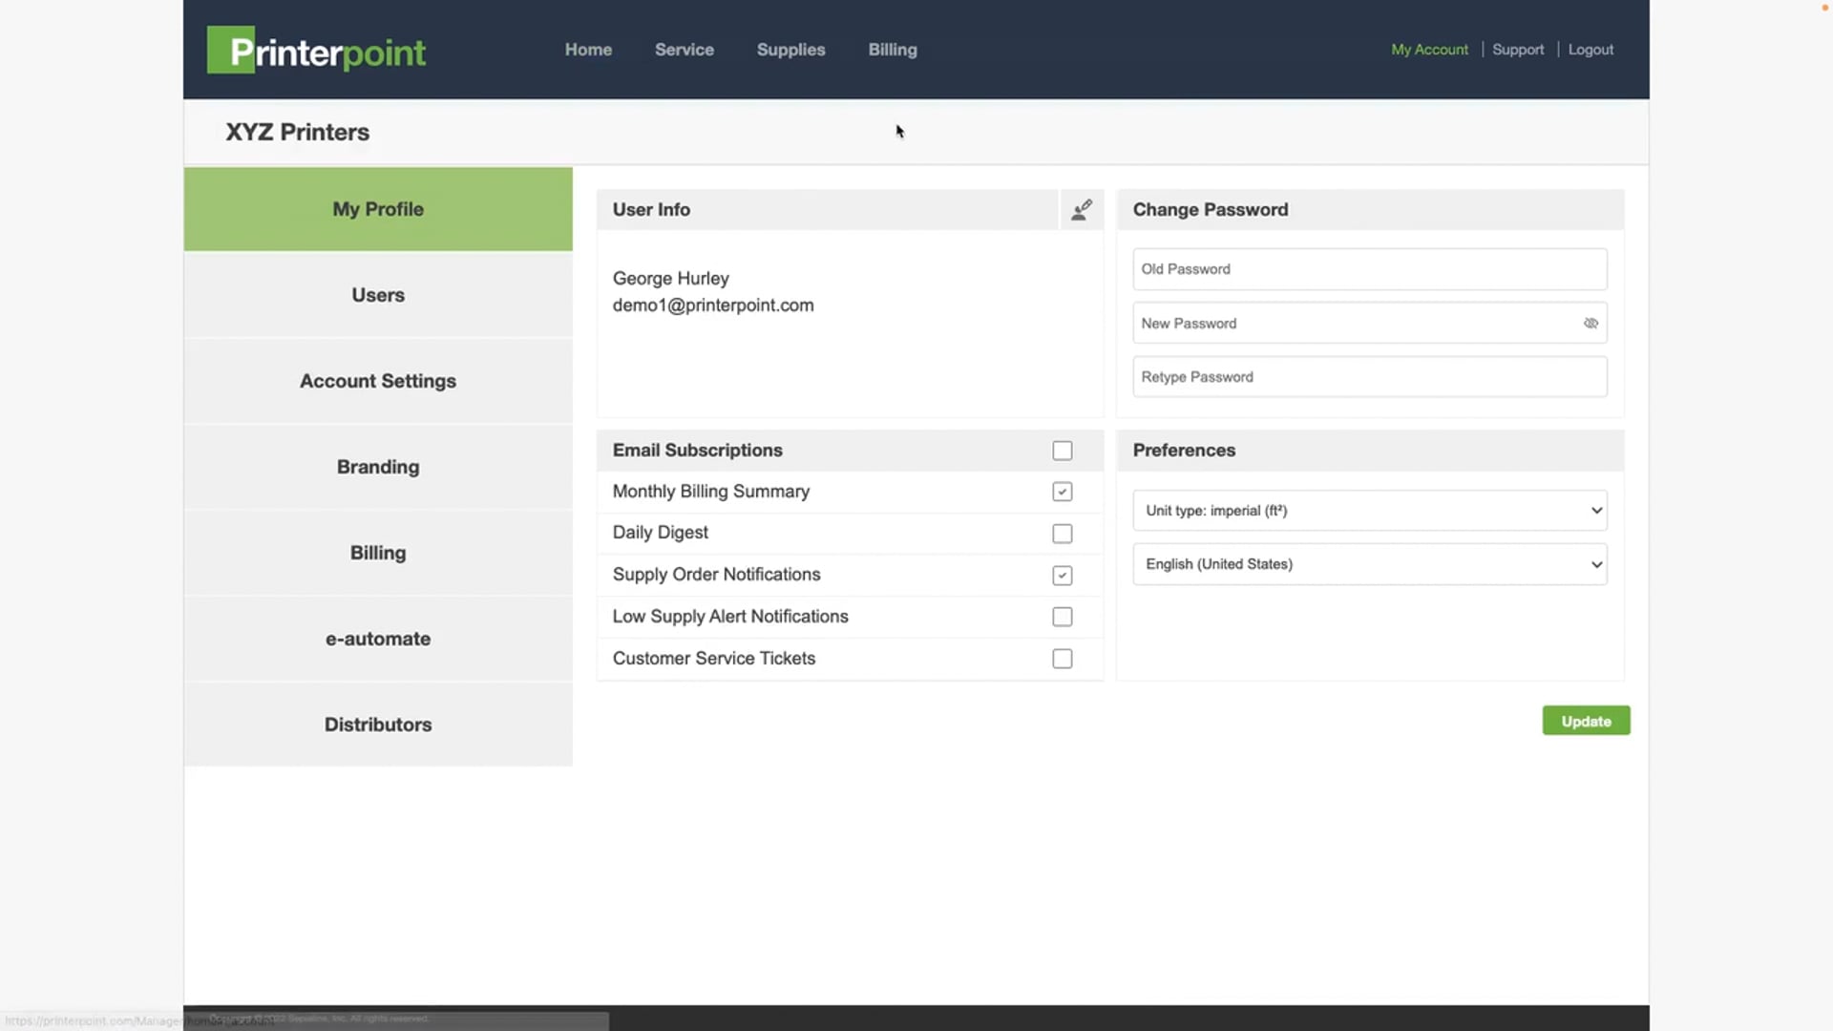Open the Supplies navigation menu
Image resolution: width=1833 pixels, height=1031 pixels.
point(790,49)
